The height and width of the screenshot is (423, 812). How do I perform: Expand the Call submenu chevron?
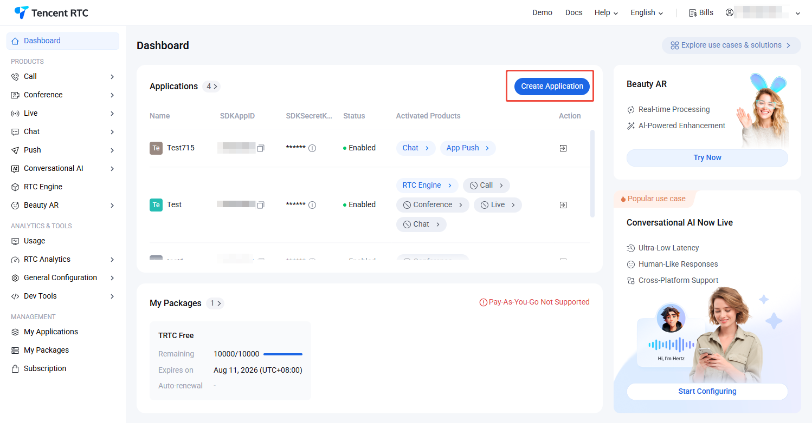coord(112,77)
